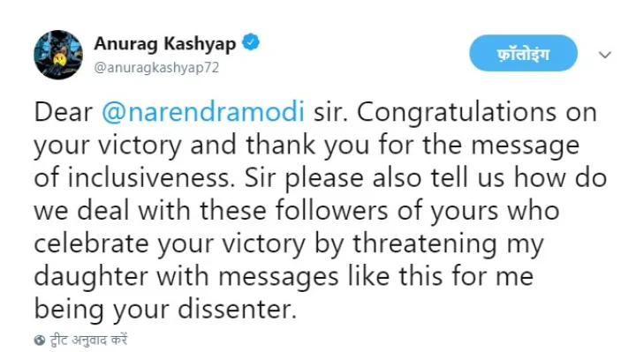Open the @narendramodi mention link
This screenshot has width=636, height=352.
(x=203, y=112)
